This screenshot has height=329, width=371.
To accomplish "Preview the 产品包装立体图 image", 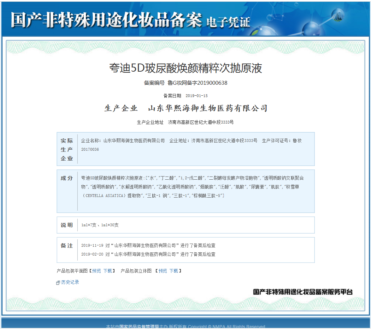I will point(163,271).
